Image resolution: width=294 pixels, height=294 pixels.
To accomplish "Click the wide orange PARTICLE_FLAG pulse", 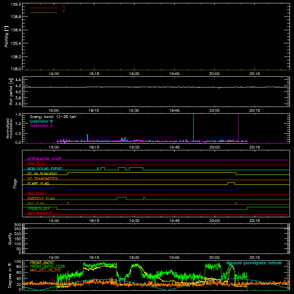I will click(x=122, y=198).
